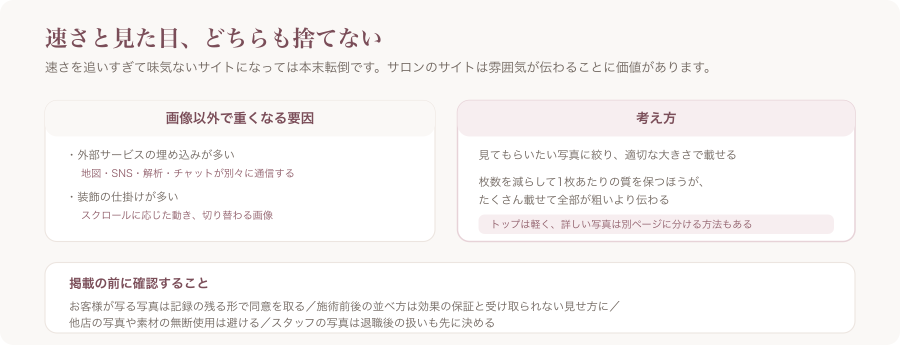Select the text 他店の写真や素材の無断使用は避ける
Viewport: 900px width, 345px height.
[164, 323]
